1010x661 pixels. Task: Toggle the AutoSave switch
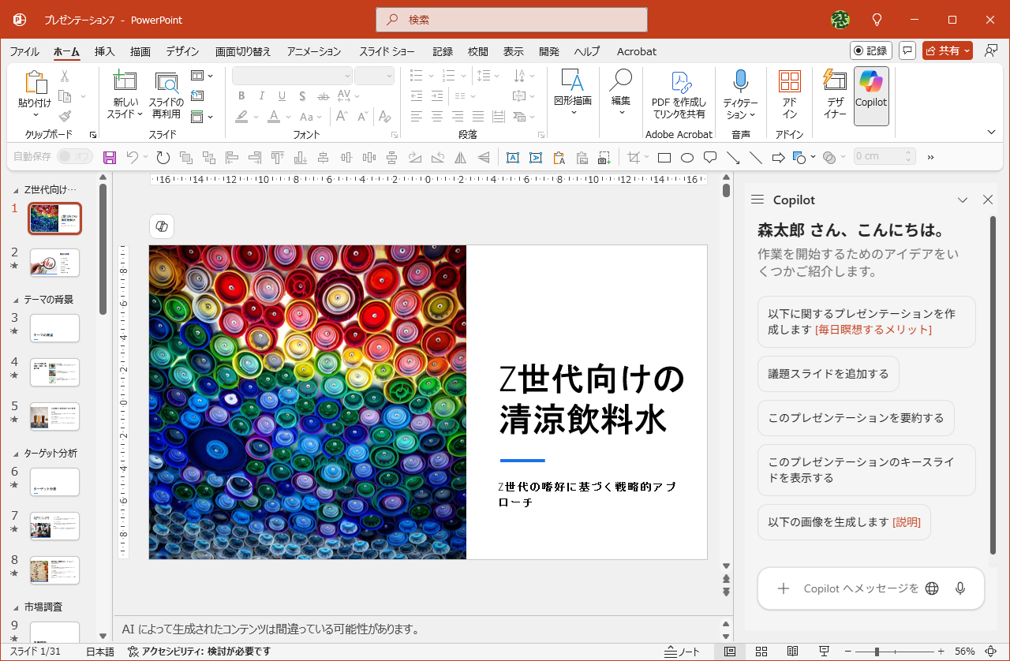tap(74, 157)
